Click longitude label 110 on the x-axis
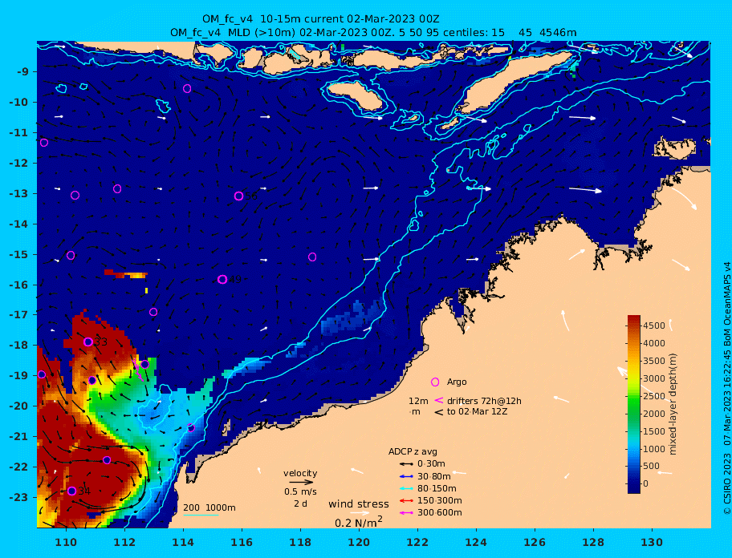732x558 pixels. [x=66, y=542]
